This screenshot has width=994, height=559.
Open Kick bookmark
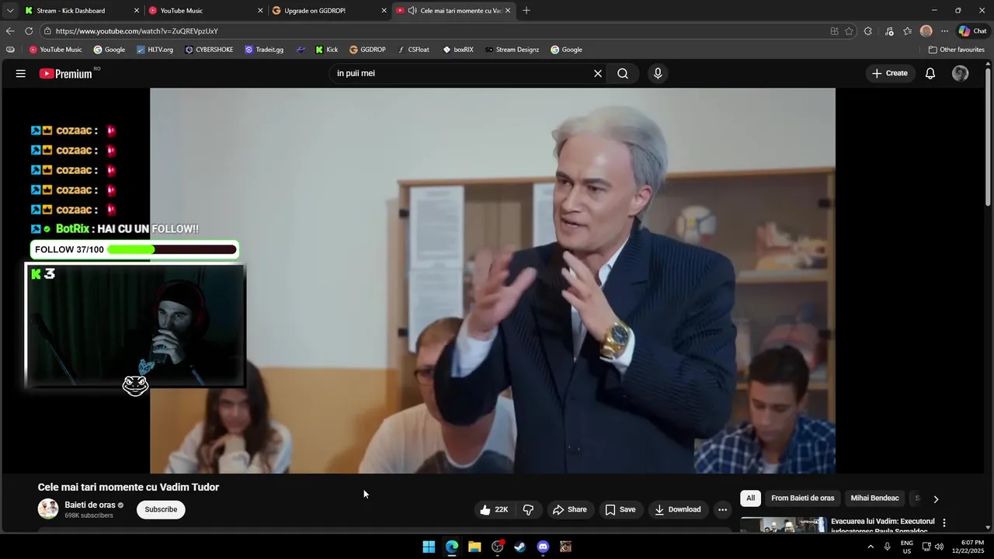(327, 50)
